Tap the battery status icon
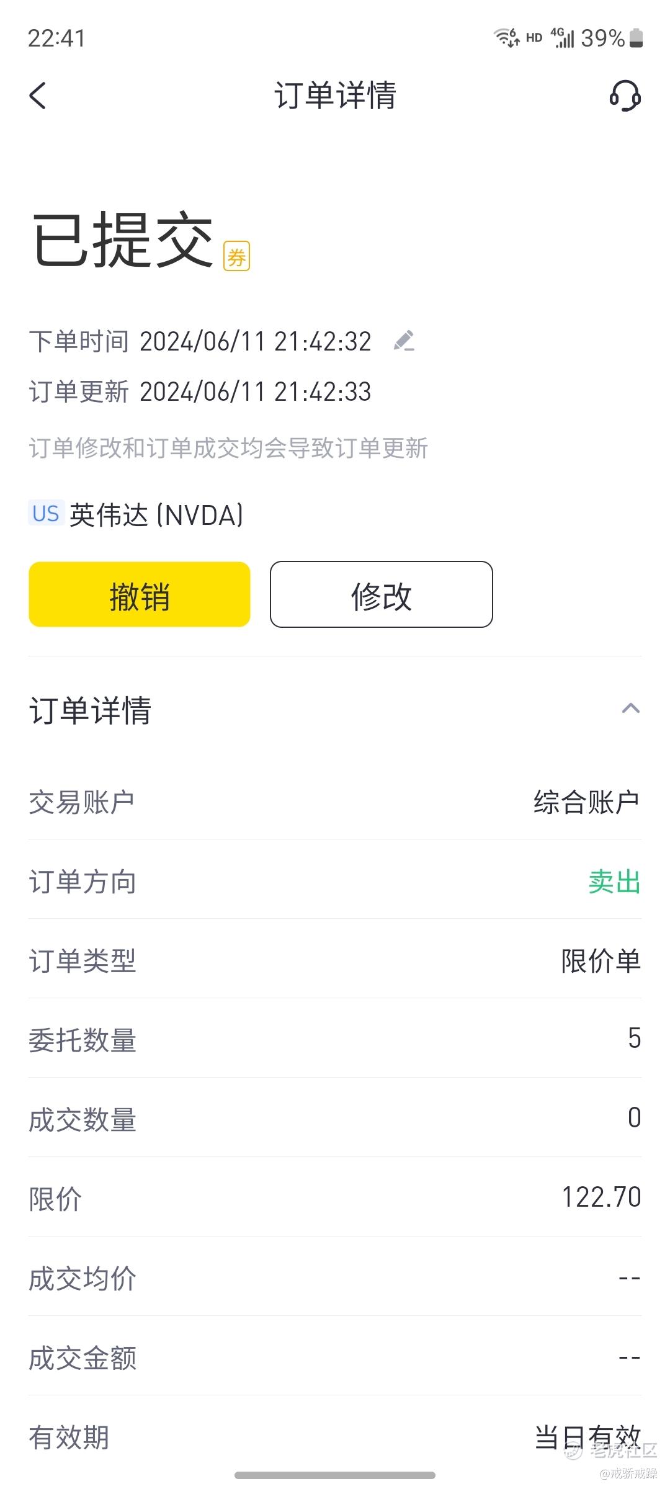670x1489 pixels. [636, 38]
